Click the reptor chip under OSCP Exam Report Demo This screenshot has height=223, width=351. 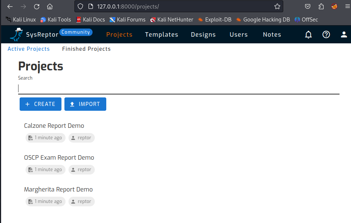coord(81,169)
